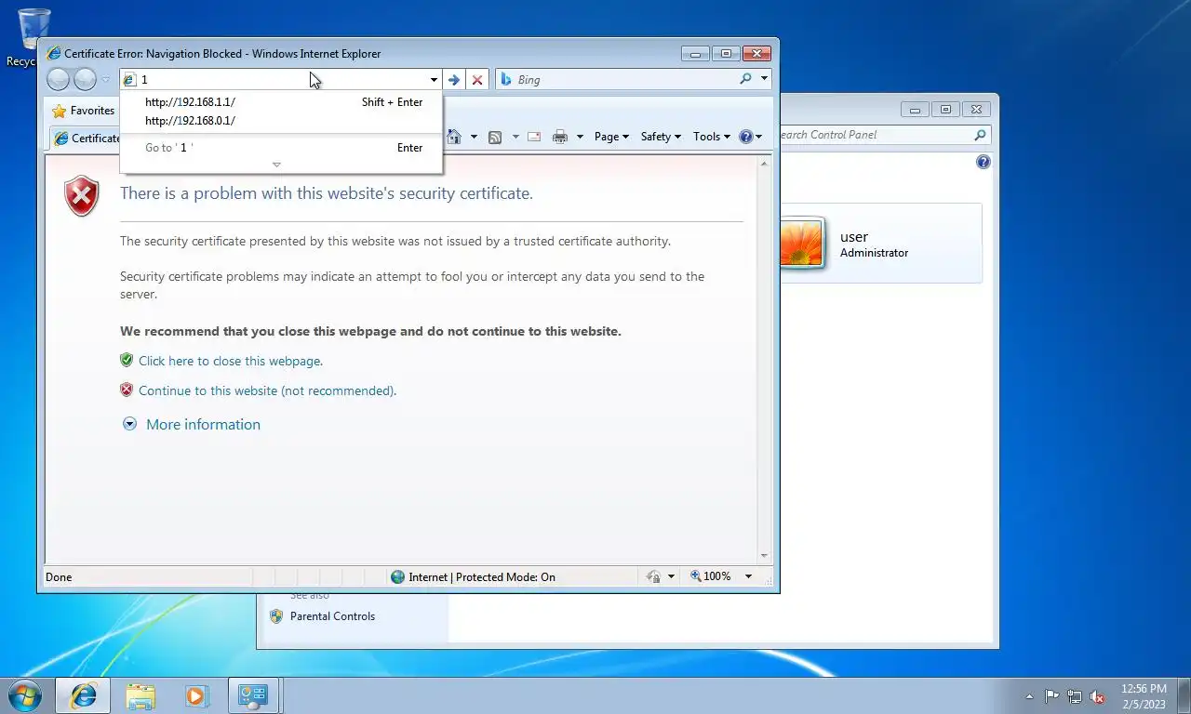Open the Parental Controls link in Control Panel
This screenshot has height=714, width=1191.
pos(332,616)
